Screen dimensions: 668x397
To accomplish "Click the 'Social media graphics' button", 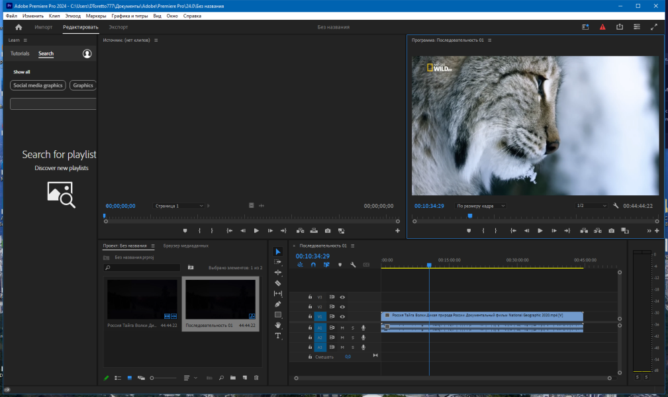I will point(38,85).
